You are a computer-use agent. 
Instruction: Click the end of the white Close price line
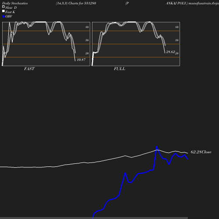click(x=187, y=153)
